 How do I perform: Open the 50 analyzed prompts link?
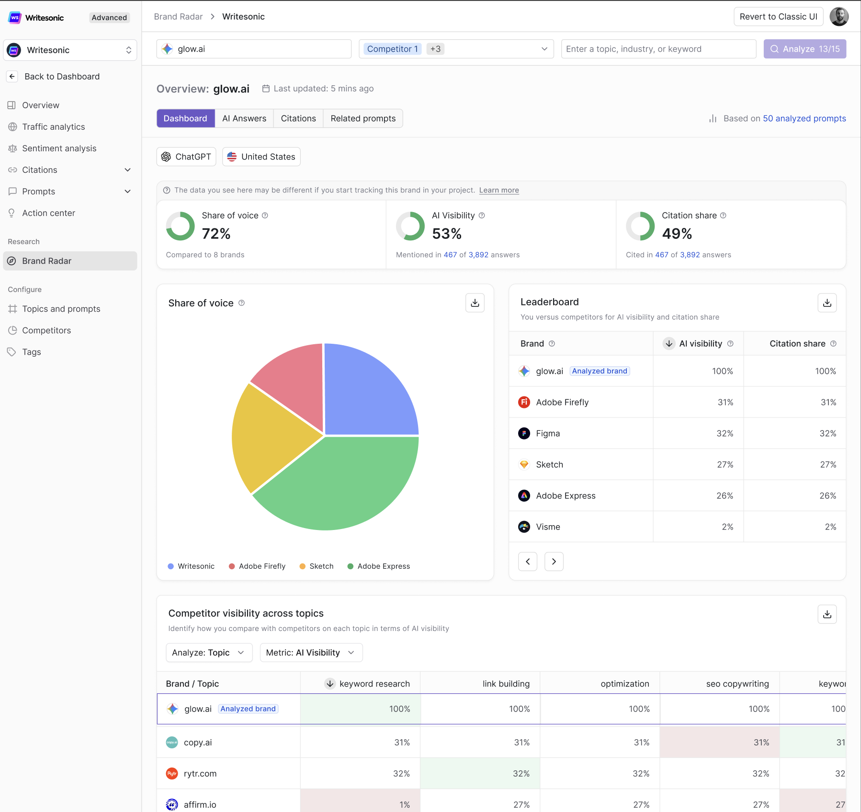pos(804,118)
